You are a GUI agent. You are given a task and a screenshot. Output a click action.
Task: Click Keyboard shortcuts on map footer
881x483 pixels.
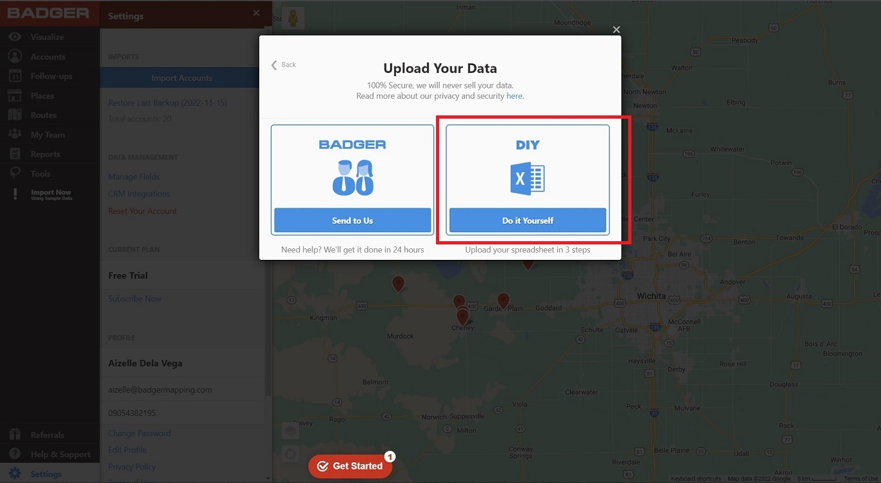[x=696, y=478]
